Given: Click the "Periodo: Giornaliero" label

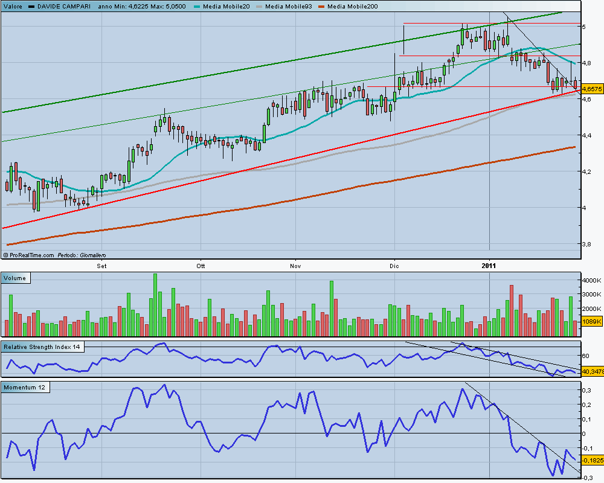Looking at the screenshot, I should (82, 255).
